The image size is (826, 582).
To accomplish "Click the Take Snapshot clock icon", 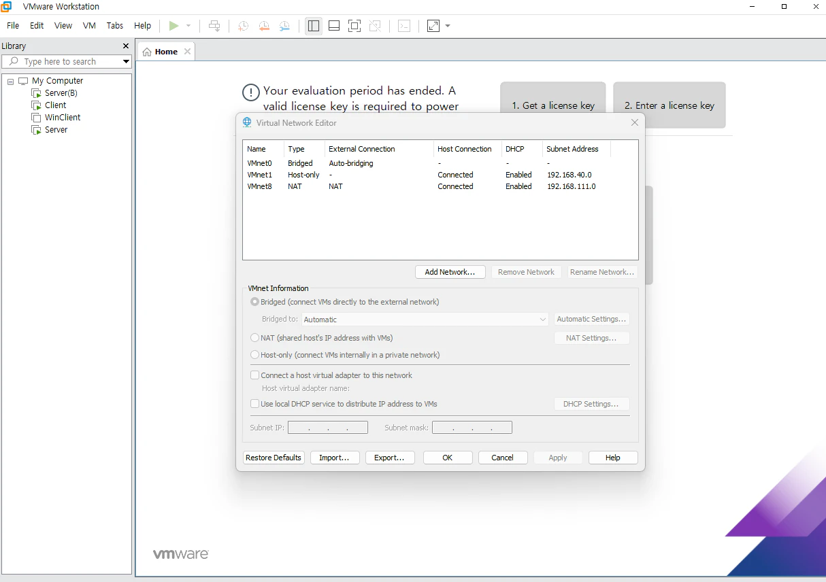I will coord(243,26).
